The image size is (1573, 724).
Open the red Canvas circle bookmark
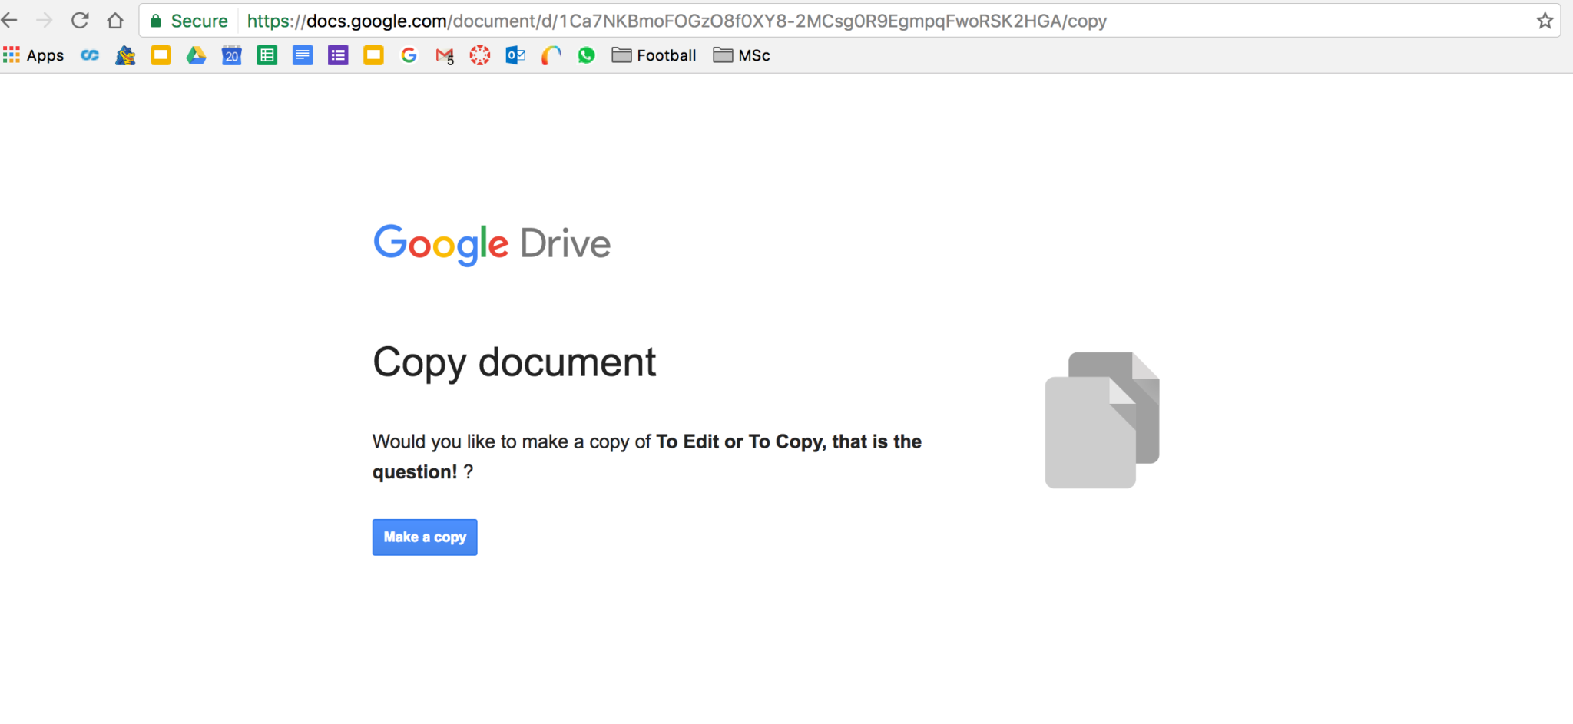[480, 55]
